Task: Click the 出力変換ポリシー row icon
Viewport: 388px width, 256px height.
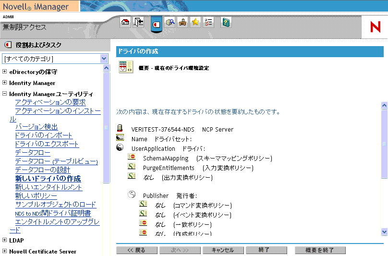Action: (x=132, y=176)
